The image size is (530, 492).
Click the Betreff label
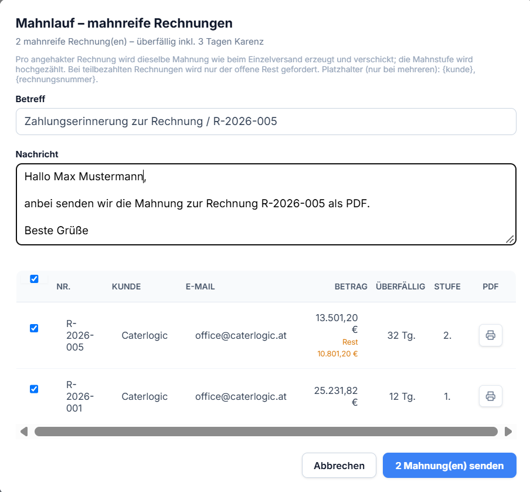tap(30, 99)
